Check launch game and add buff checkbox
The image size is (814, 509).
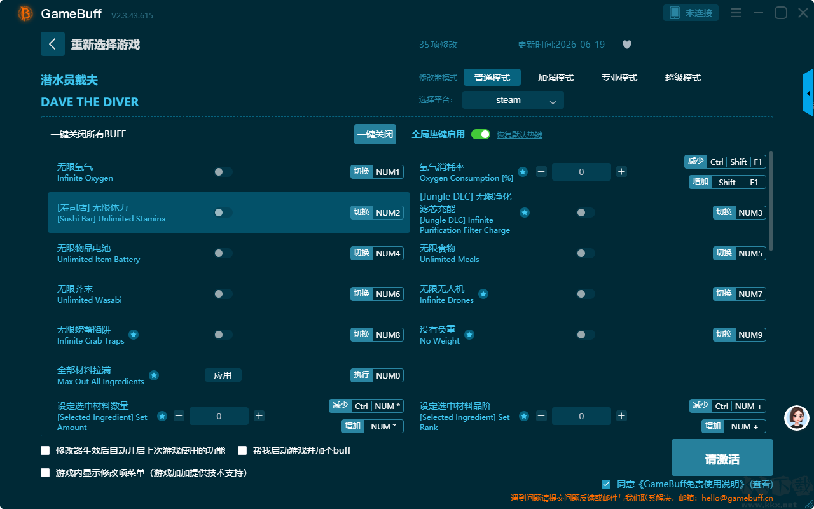tap(242, 450)
